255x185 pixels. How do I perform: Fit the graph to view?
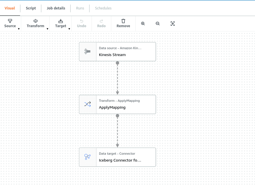[173, 23]
